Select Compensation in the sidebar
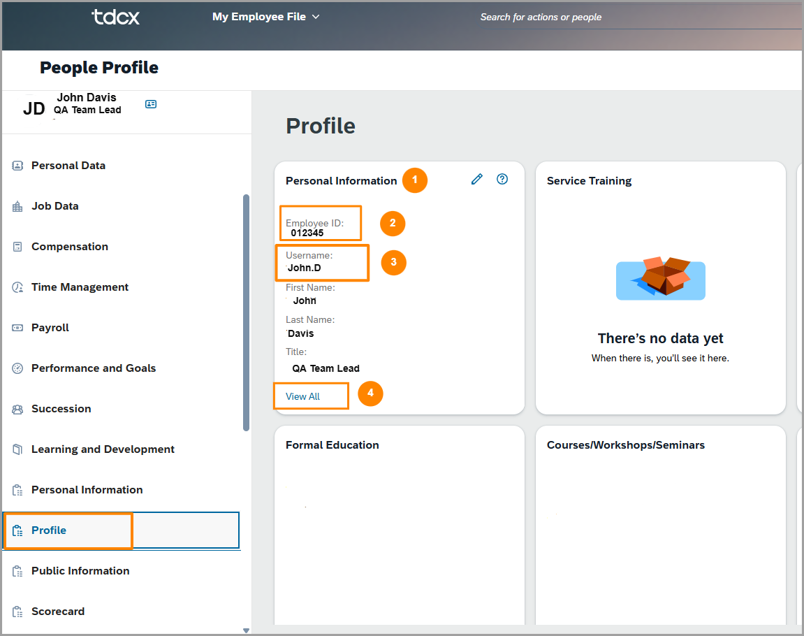Screen dimensions: 804x636 pos(70,247)
